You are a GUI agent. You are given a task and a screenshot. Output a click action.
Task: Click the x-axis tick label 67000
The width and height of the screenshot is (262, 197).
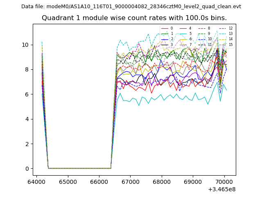click(130, 181)
